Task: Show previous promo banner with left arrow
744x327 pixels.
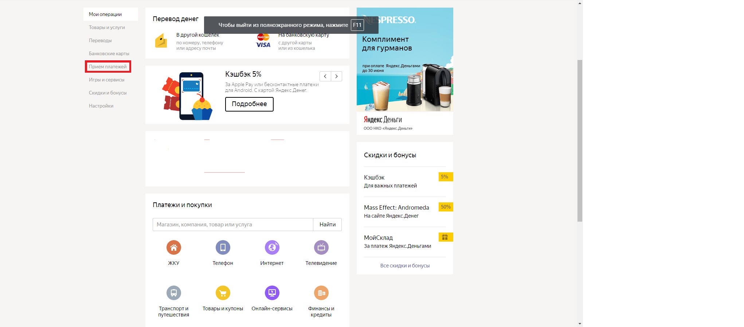Action: coord(325,76)
